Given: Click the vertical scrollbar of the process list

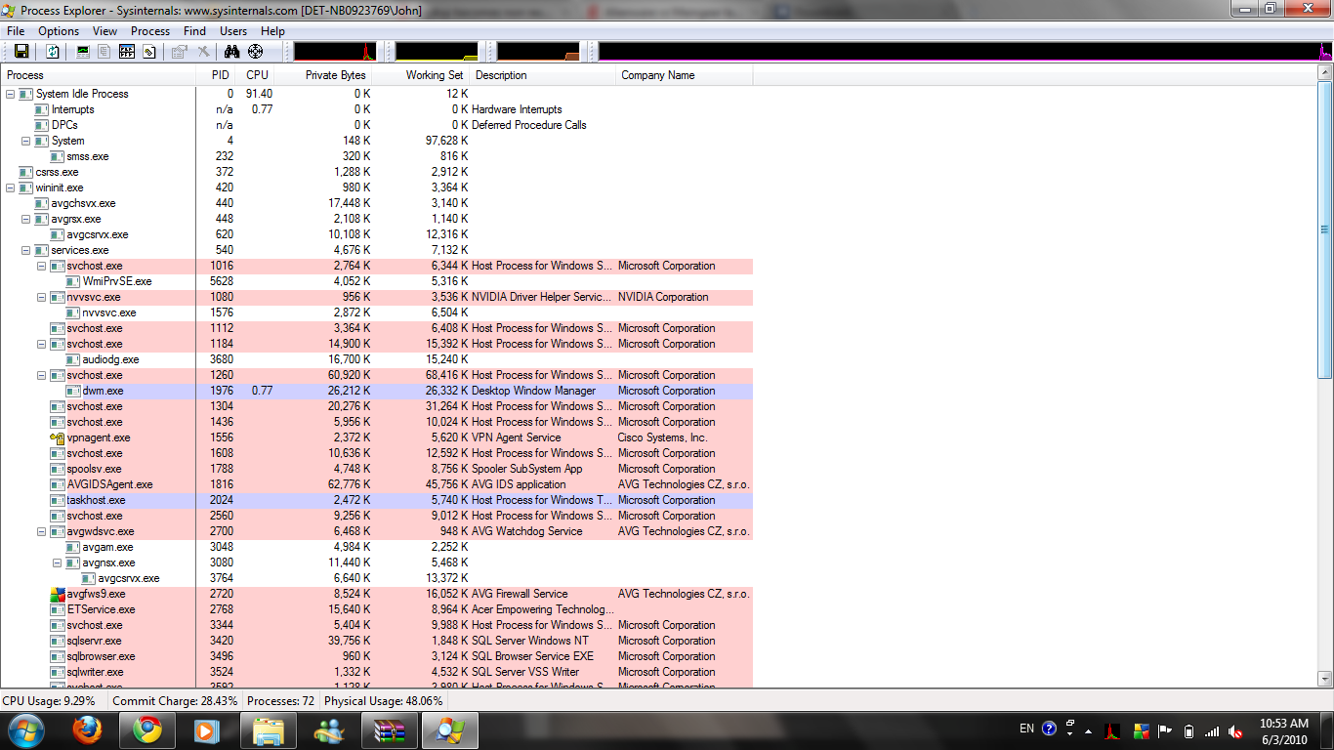Looking at the screenshot, I should [1325, 376].
